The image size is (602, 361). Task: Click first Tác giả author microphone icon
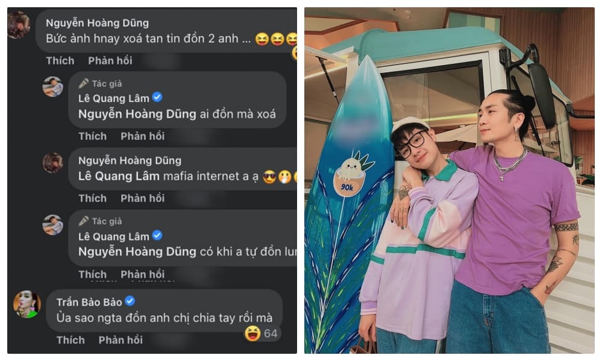[83, 83]
